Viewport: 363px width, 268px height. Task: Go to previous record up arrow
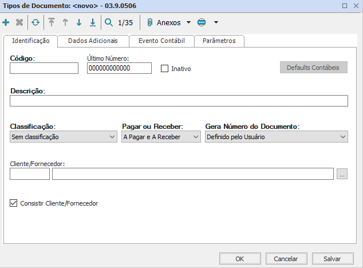coord(65,23)
